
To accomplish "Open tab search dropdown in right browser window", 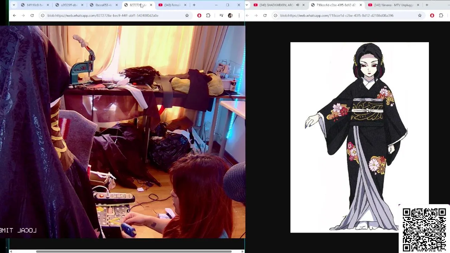I will 247,5.
